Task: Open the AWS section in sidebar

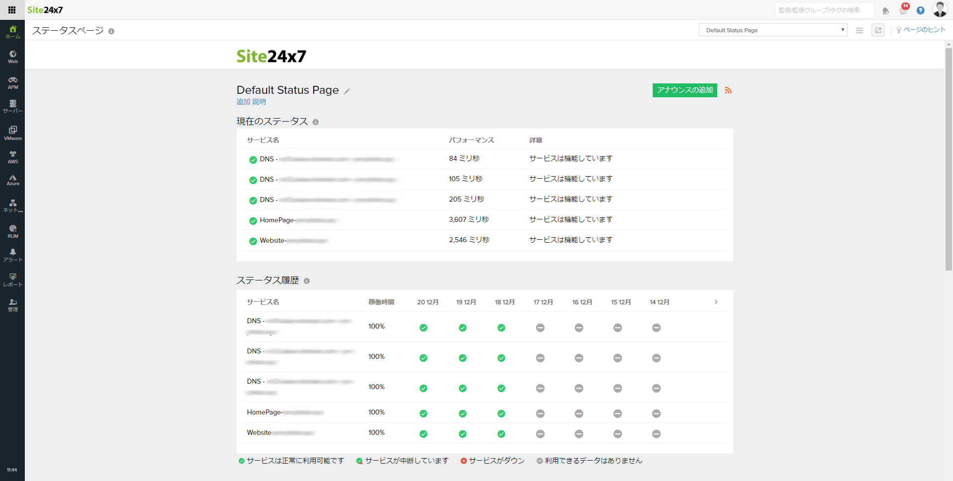Action: 13,157
